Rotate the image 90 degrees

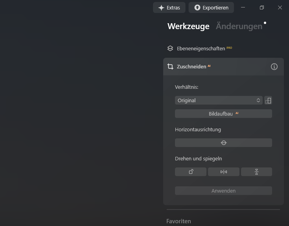[x=191, y=172]
